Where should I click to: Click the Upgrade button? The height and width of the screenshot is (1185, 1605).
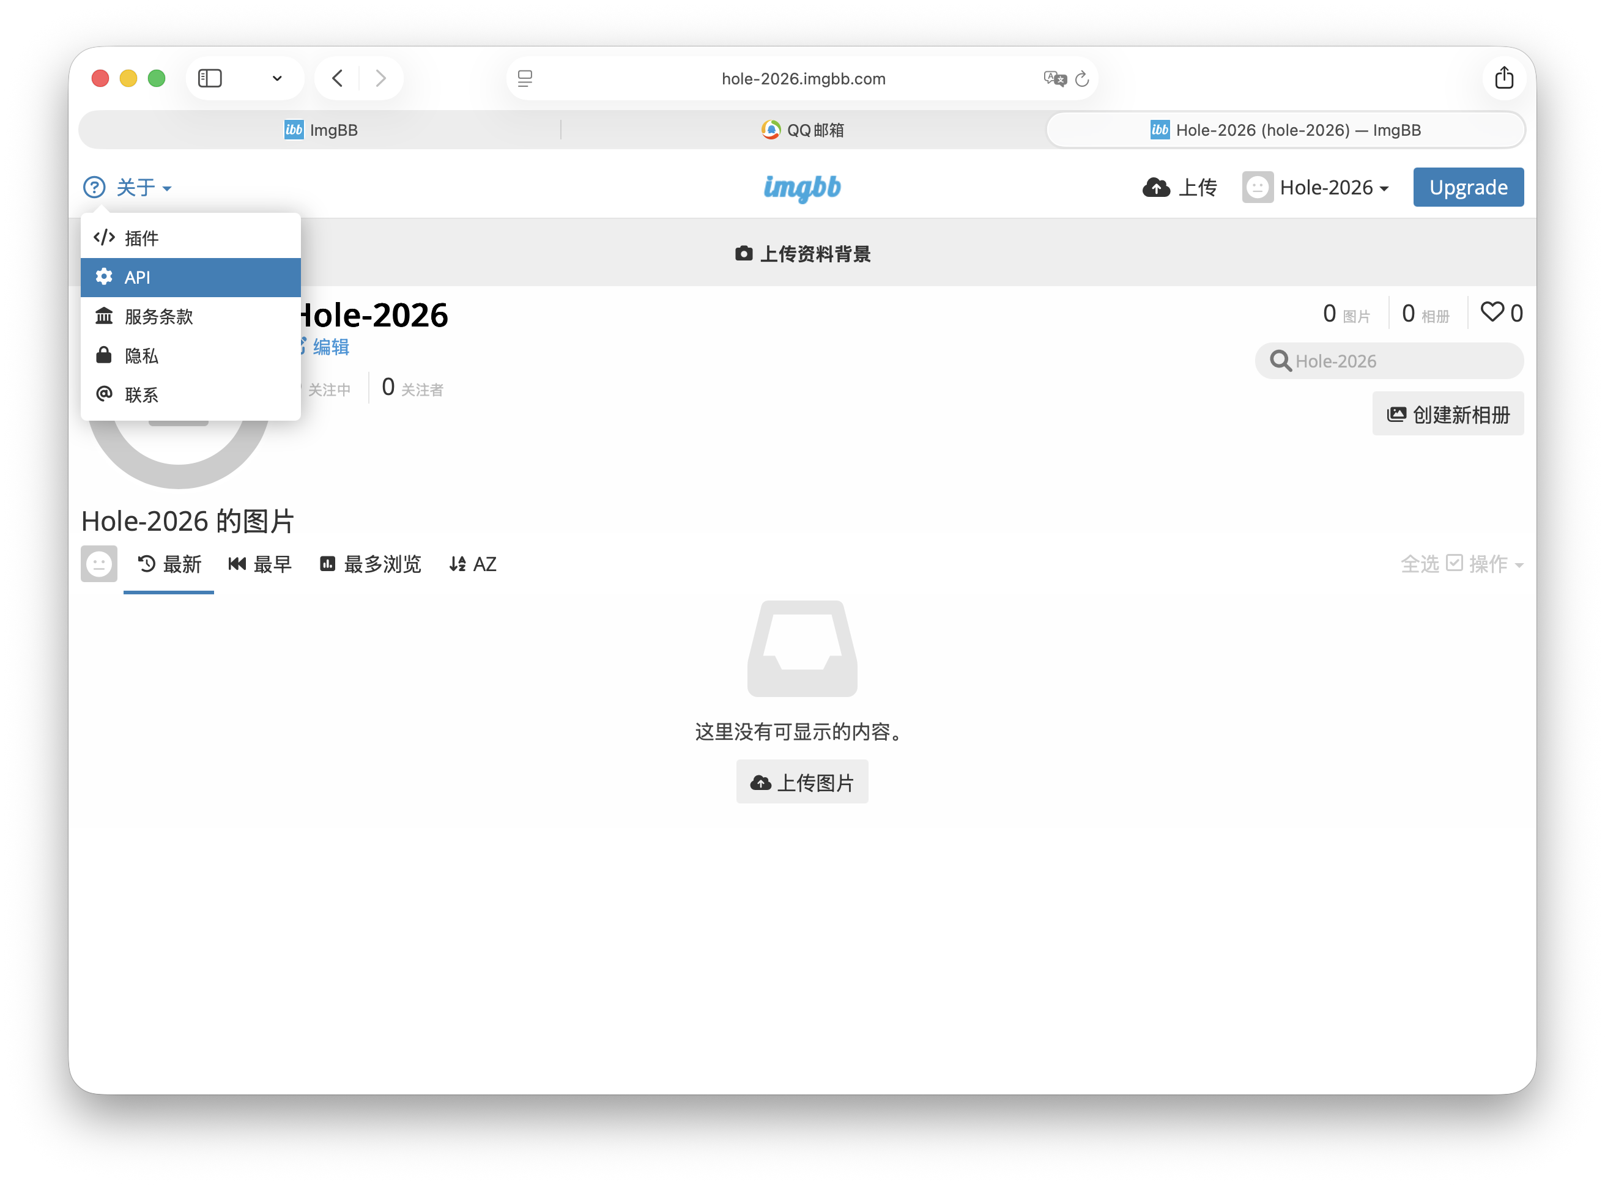click(1468, 187)
